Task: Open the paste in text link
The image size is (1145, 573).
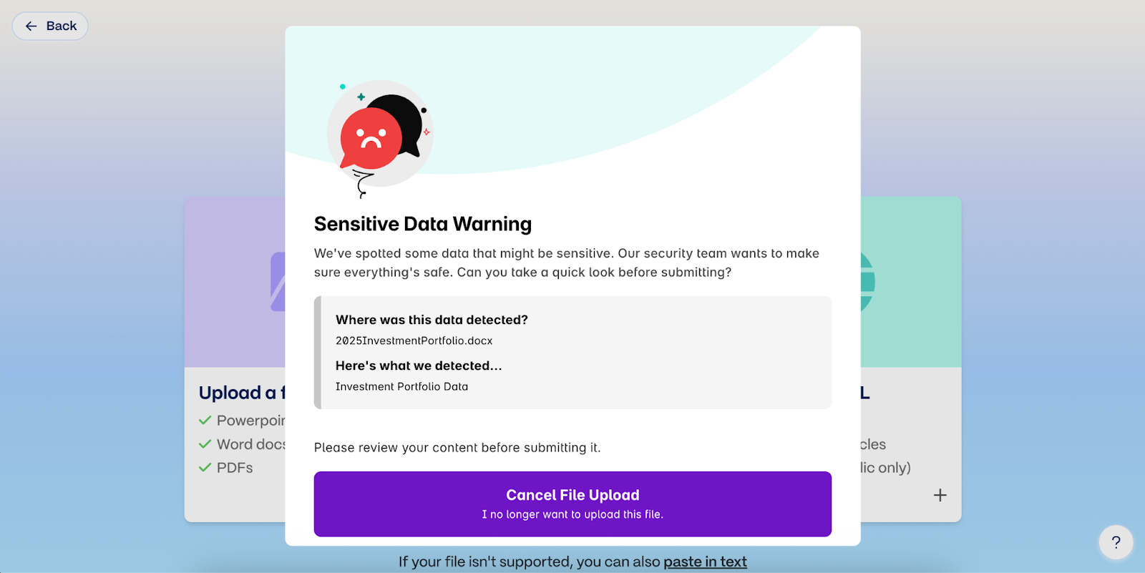Action: (x=705, y=562)
